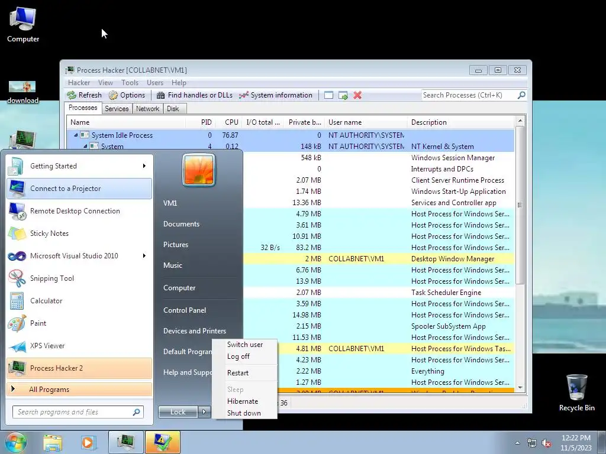
Task: Select the Computer desktop icon
Action: (23, 25)
